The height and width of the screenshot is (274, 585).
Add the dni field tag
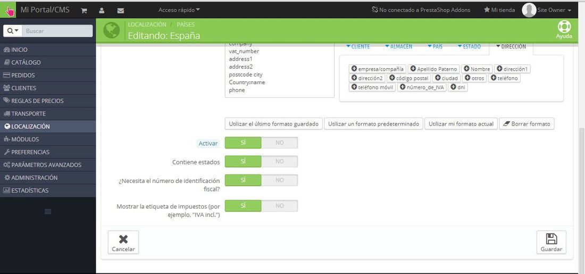(457, 87)
